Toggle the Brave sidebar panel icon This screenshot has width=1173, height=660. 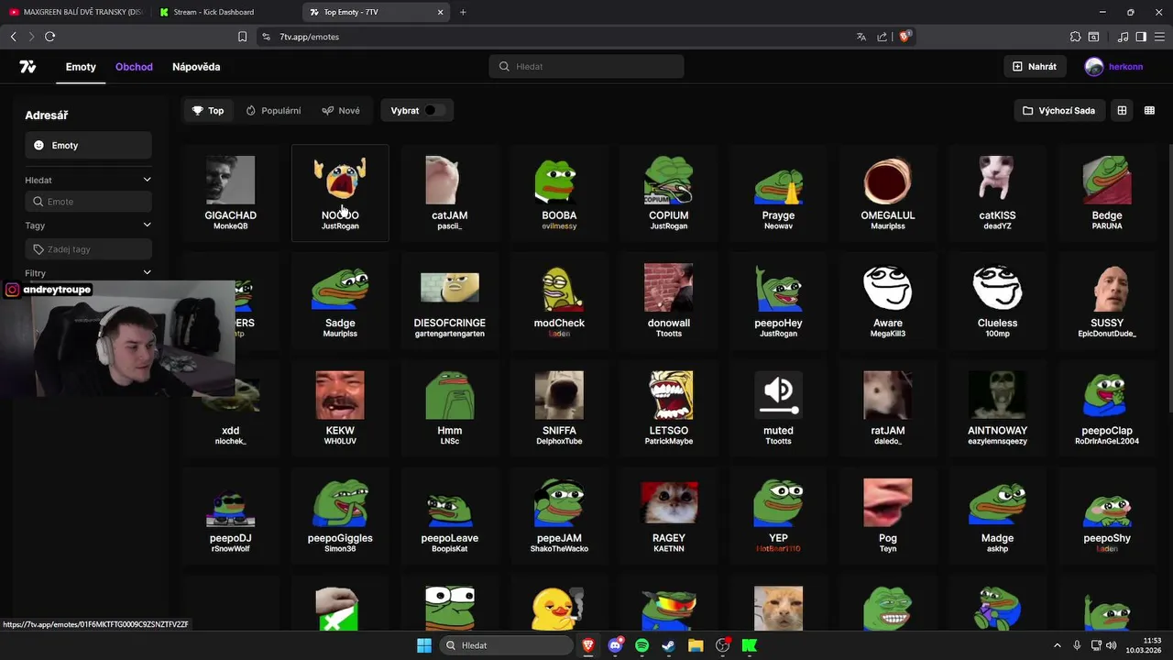point(1141,37)
